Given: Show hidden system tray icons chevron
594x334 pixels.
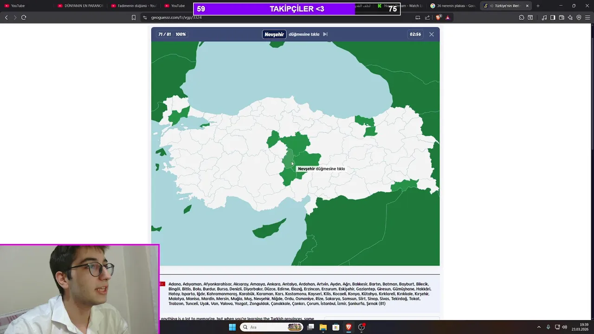Looking at the screenshot, I should tap(539, 327).
